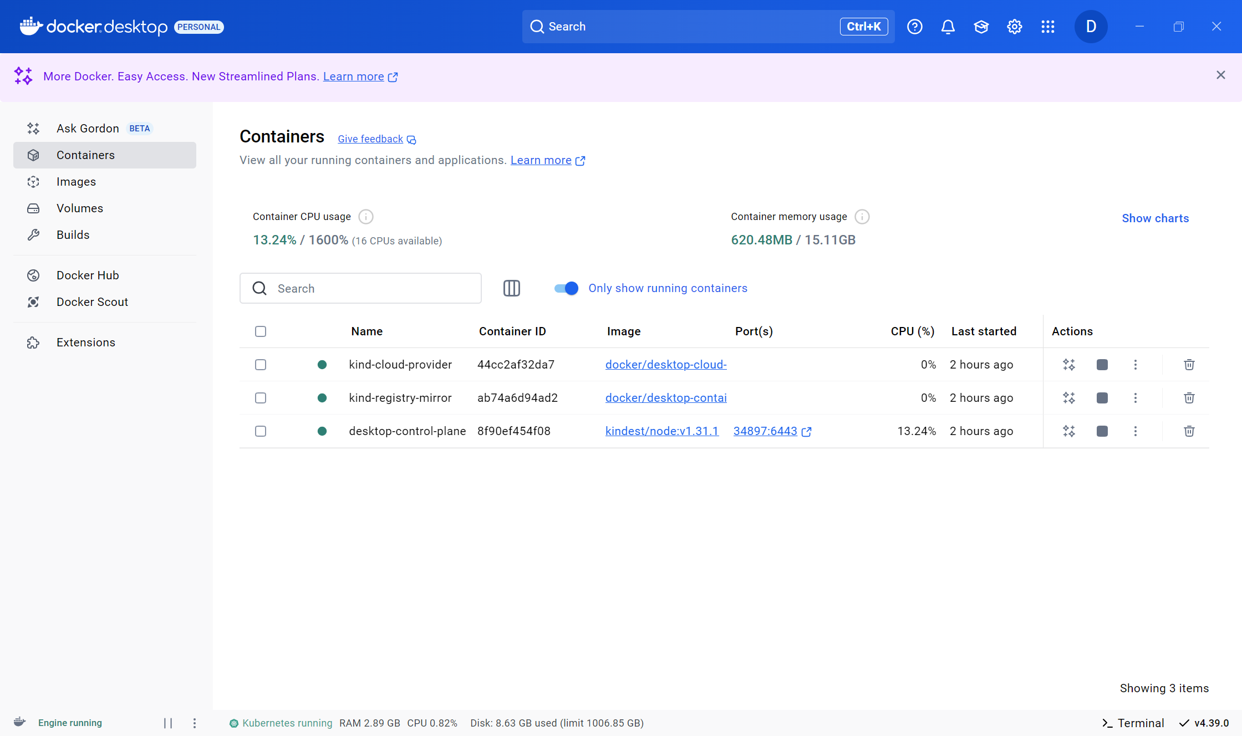Click the global Search bar in header
Viewport: 1242px width, 736px height.
[x=708, y=27]
